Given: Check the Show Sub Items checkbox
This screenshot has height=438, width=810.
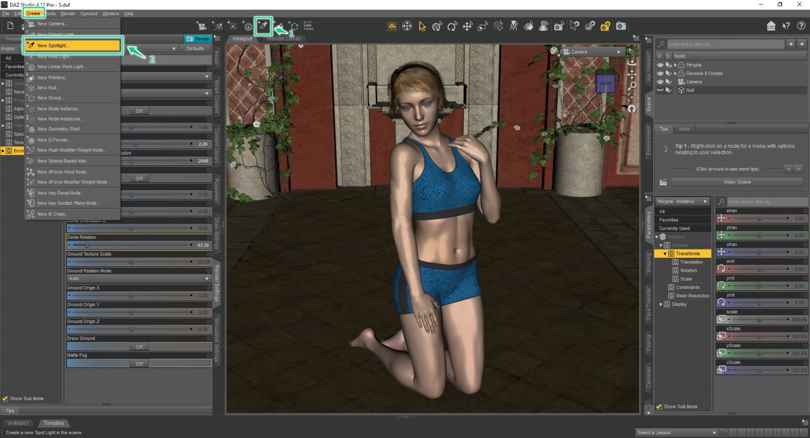Looking at the screenshot, I should tap(5, 398).
